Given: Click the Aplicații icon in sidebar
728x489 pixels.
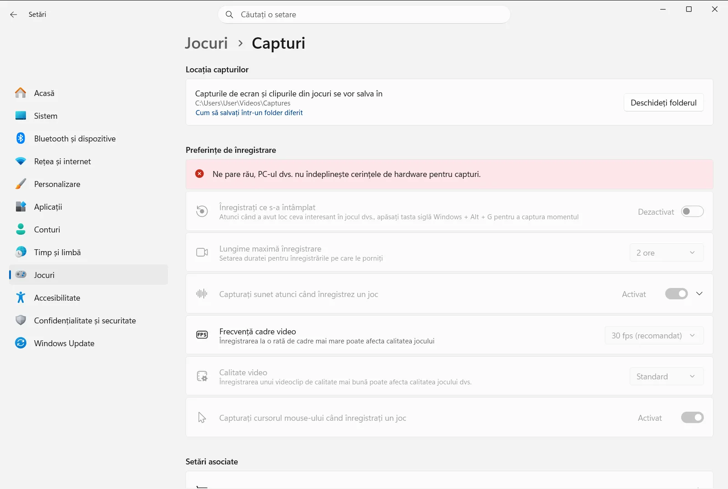Looking at the screenshot, I should pyautogui.click(x=20, y=207).
